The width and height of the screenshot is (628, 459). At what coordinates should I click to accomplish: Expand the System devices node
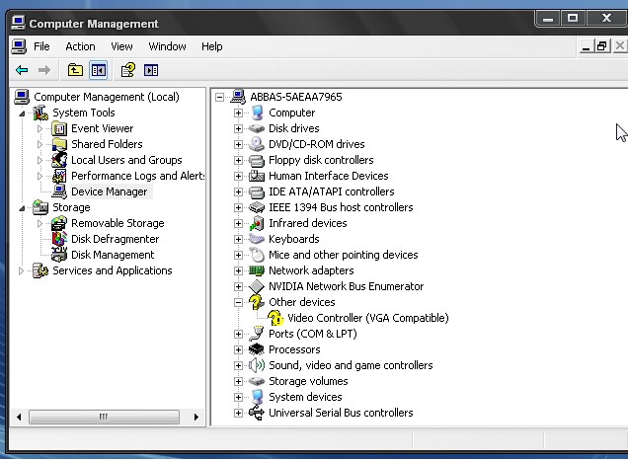238,397
